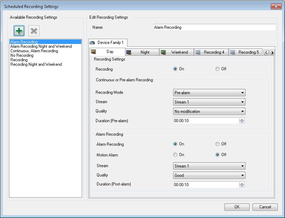Turn Motion Alarm On
Viewport: 285px width, 218px height.
tap(175, 155)
